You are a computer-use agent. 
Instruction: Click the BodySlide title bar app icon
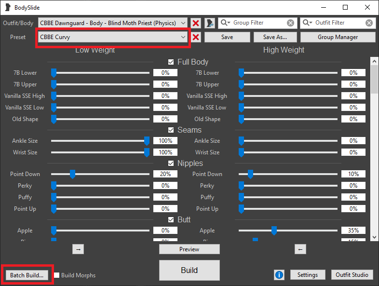[8, 8]
